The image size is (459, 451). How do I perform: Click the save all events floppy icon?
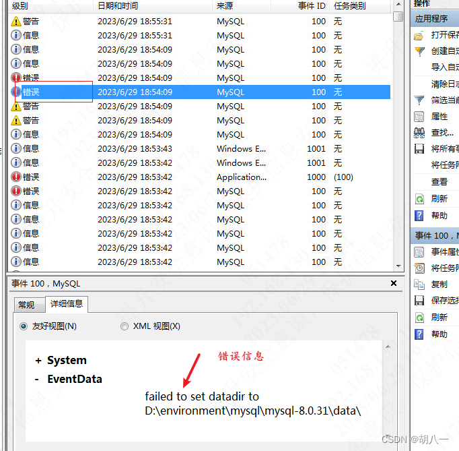coord(419,149)
